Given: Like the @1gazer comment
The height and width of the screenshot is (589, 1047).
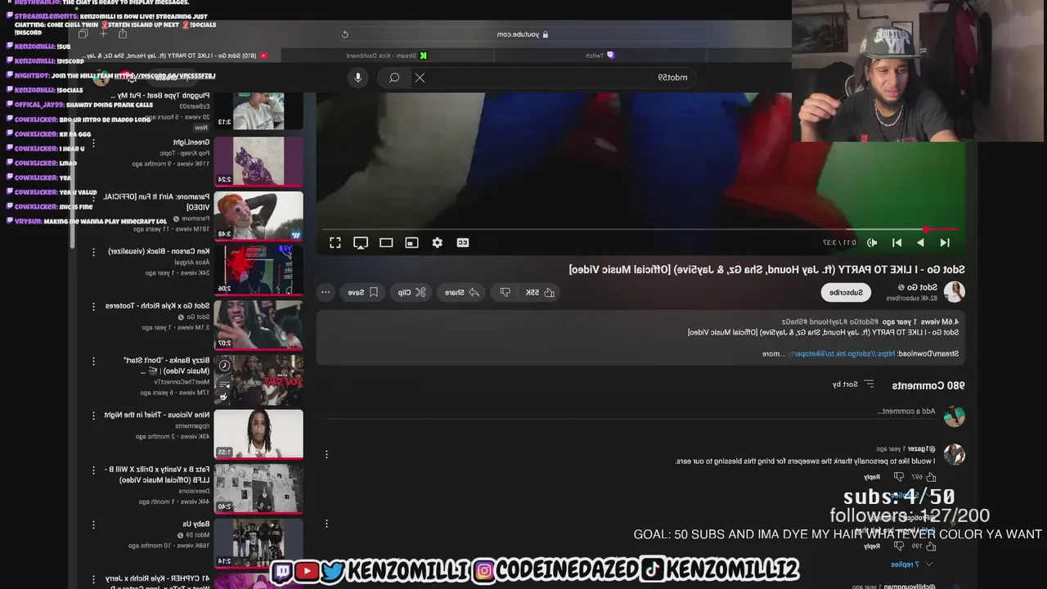Looking at the screenshot, I should 931,477.
